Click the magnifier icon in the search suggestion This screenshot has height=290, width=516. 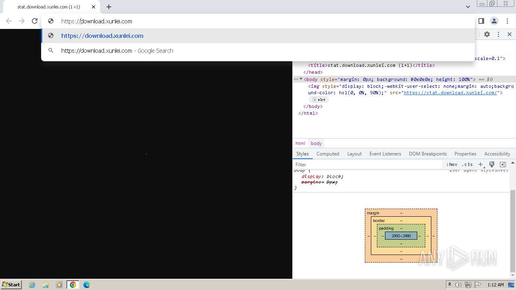point(51,51)
